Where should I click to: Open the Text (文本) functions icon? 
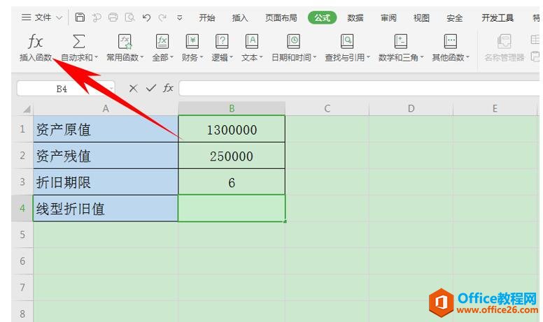(x=252, y=41)
